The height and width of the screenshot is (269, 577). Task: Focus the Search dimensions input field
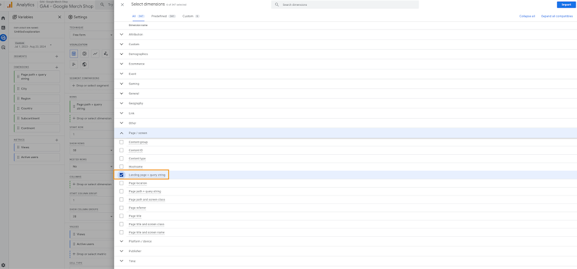click(345, 5)
